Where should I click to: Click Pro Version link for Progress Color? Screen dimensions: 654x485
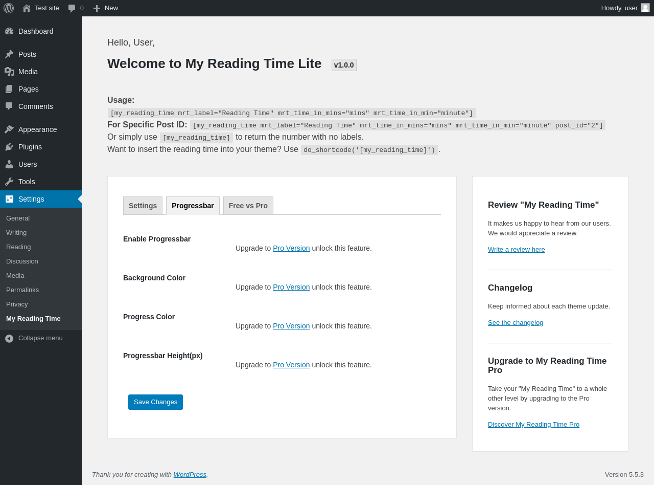pyautogui.click(x=291, y=326)
